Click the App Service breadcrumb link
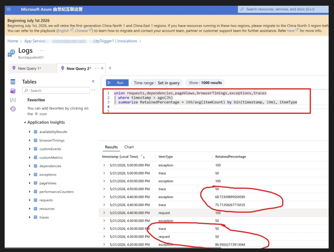 [x=35, y=41]
